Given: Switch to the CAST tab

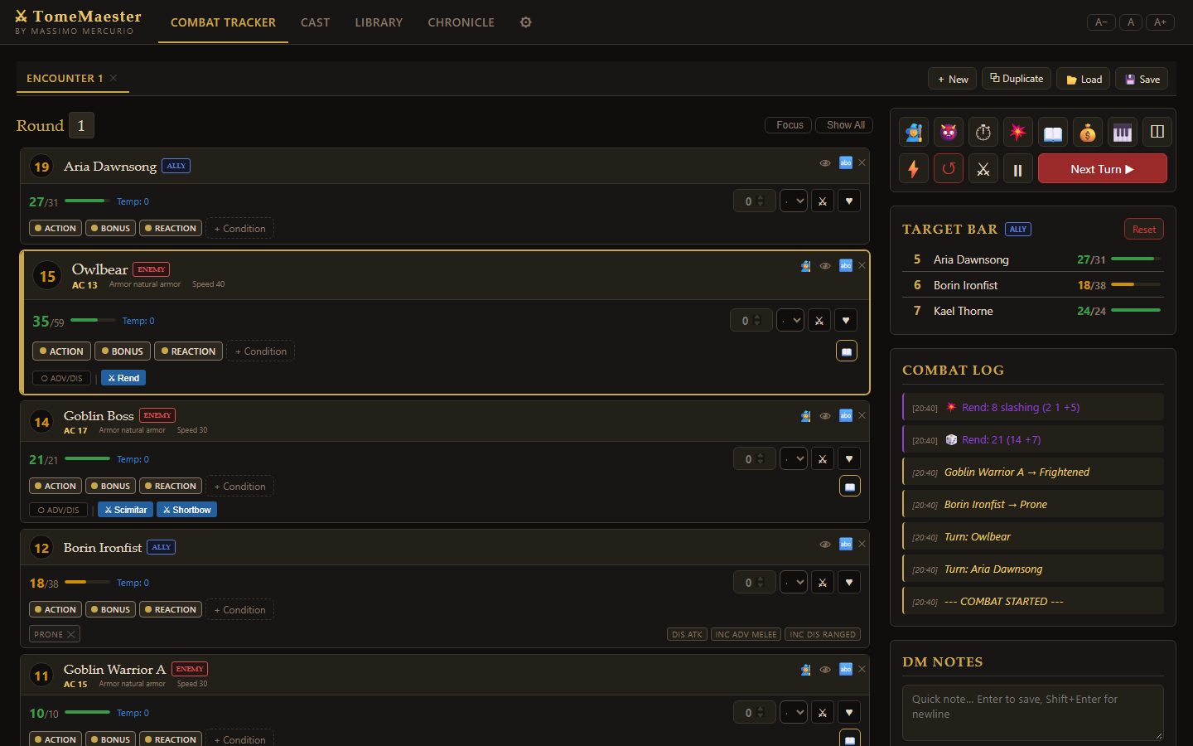Looking at the screenshot, I should pos(315,22).
